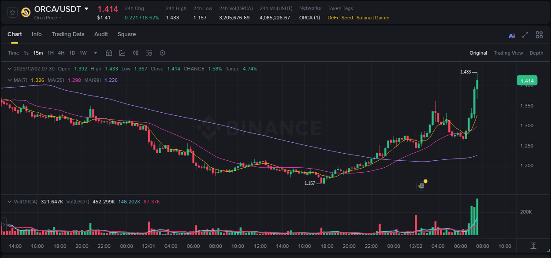Click the 1.414 price label on chart axis
The width and height of the screenshot is (551, 258).
[527, 81]
